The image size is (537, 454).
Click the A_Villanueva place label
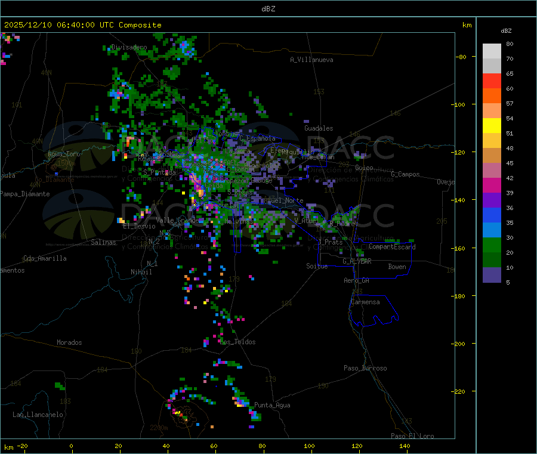coord(311,60)
